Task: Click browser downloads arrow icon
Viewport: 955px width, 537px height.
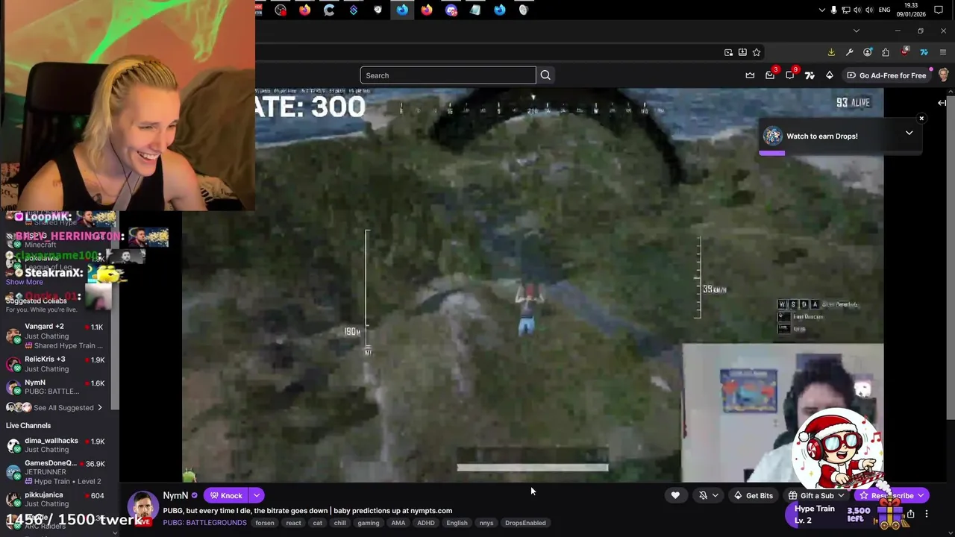Action: (831, 52)
